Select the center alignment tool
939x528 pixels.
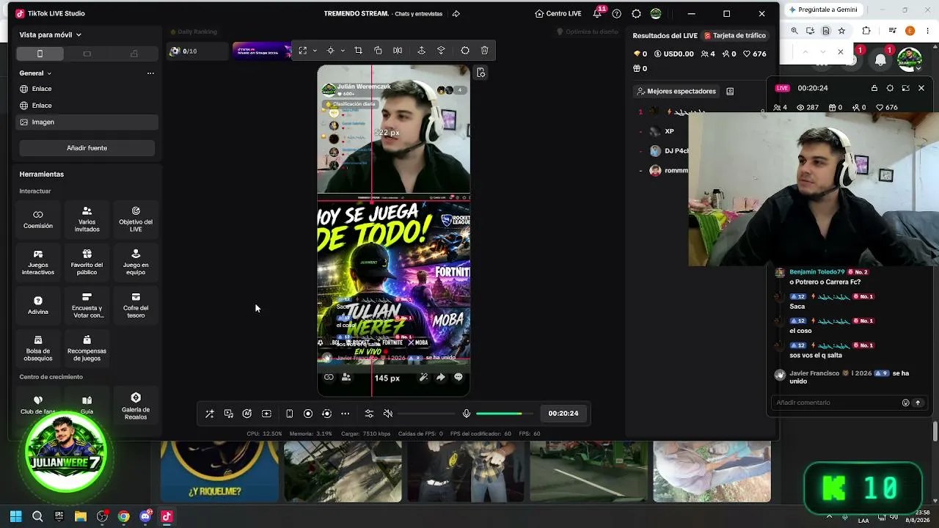pyautogui.click(x=330, y=51)
